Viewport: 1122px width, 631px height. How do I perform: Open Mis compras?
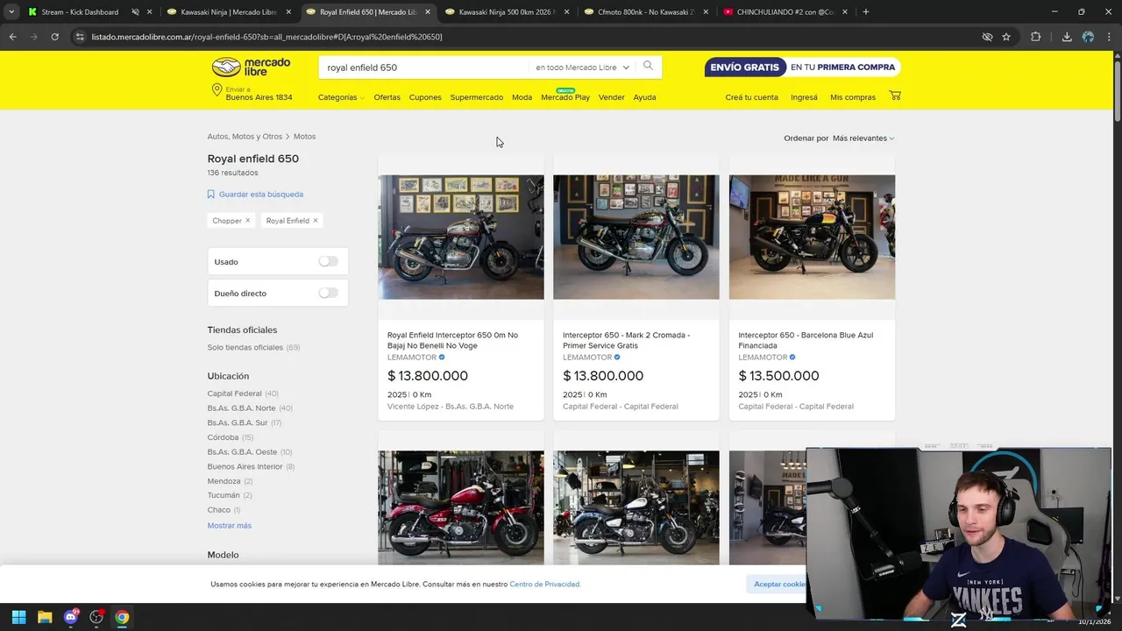click(x=853, y=97)
